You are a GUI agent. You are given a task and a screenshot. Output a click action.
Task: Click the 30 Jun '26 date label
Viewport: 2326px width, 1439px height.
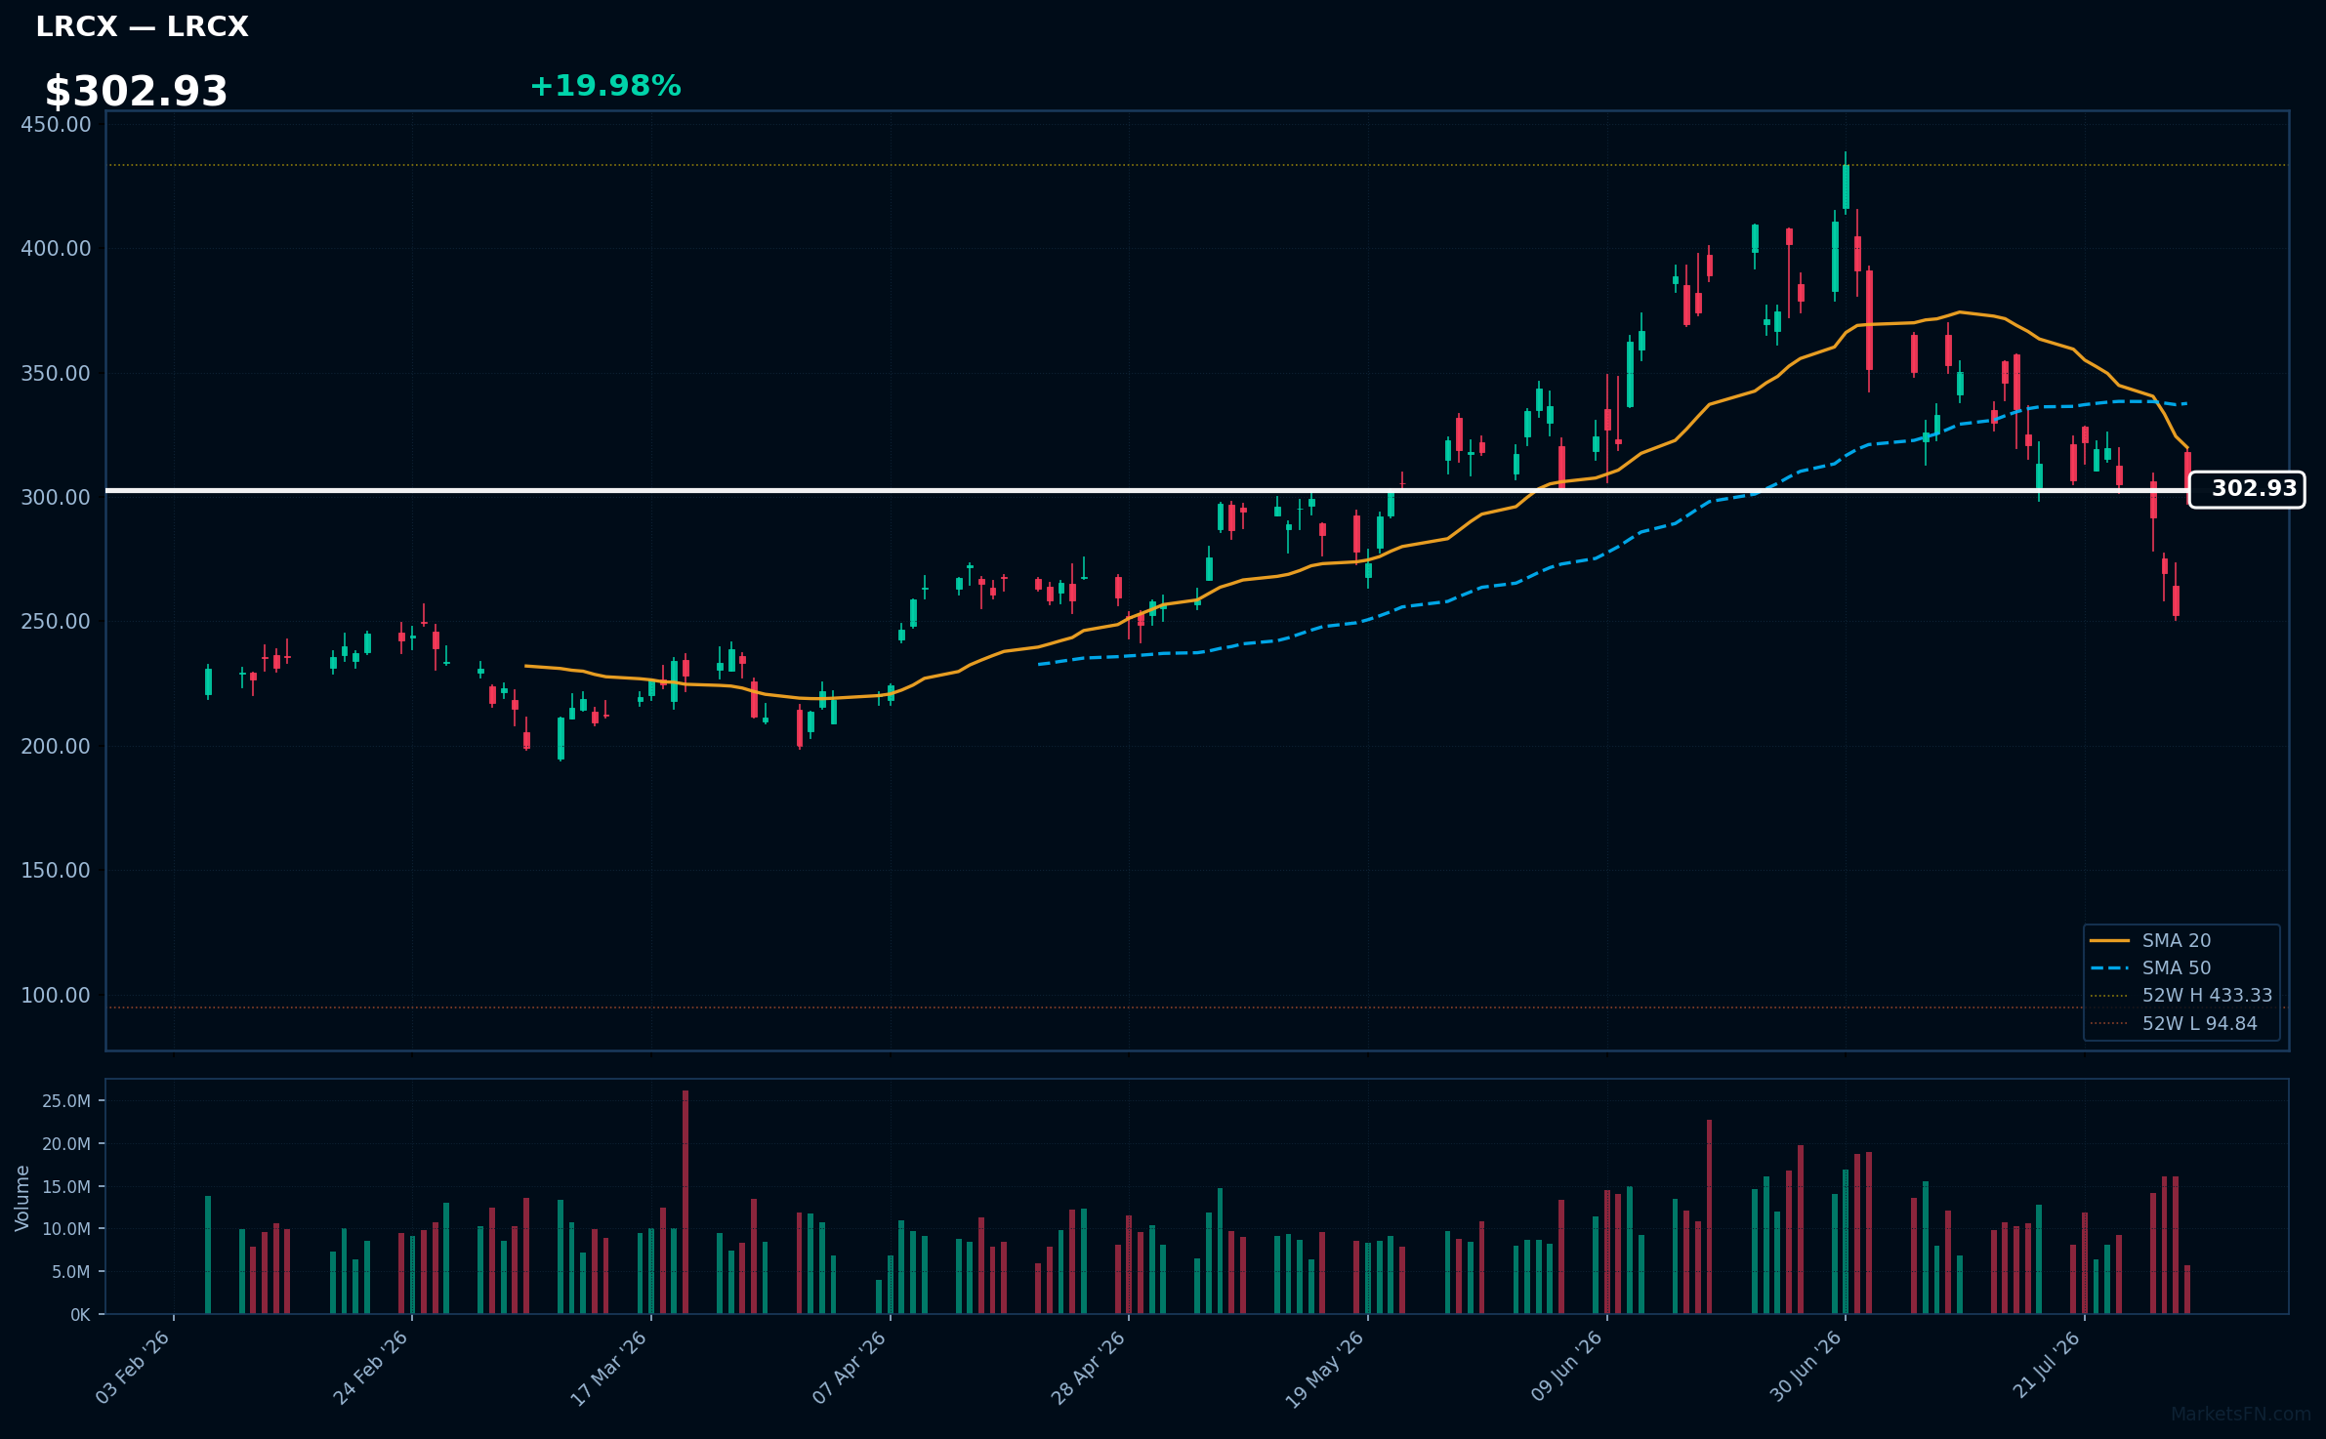1806,1368
